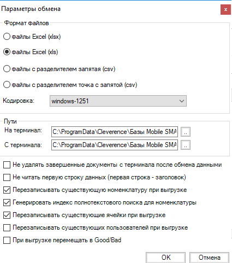Uncheck Перезаписывать существующую номенклатуру при выгрузке
The width and height of the screenshot is (232, 263).
7,190
